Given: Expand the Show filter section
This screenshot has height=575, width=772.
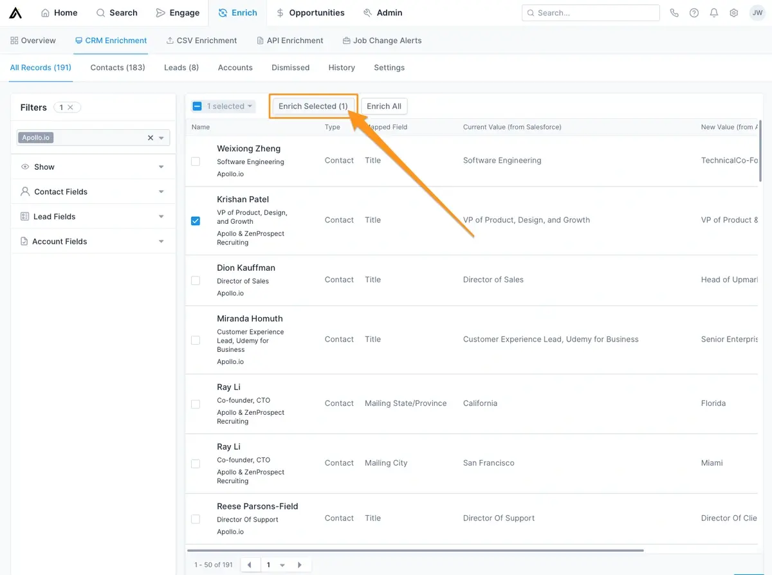Looking at the screenshot, I should pos(93,167).
